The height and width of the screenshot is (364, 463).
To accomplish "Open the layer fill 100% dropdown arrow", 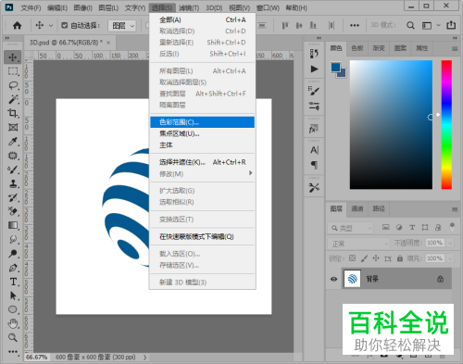I will (450, 258).
